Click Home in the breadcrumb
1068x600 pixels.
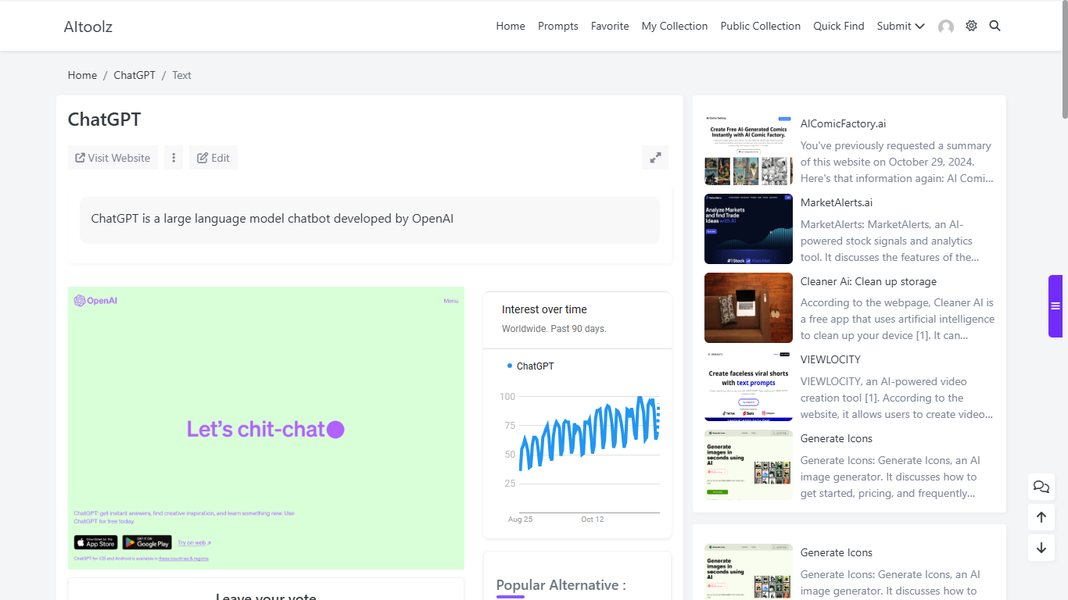pos(82,75)
